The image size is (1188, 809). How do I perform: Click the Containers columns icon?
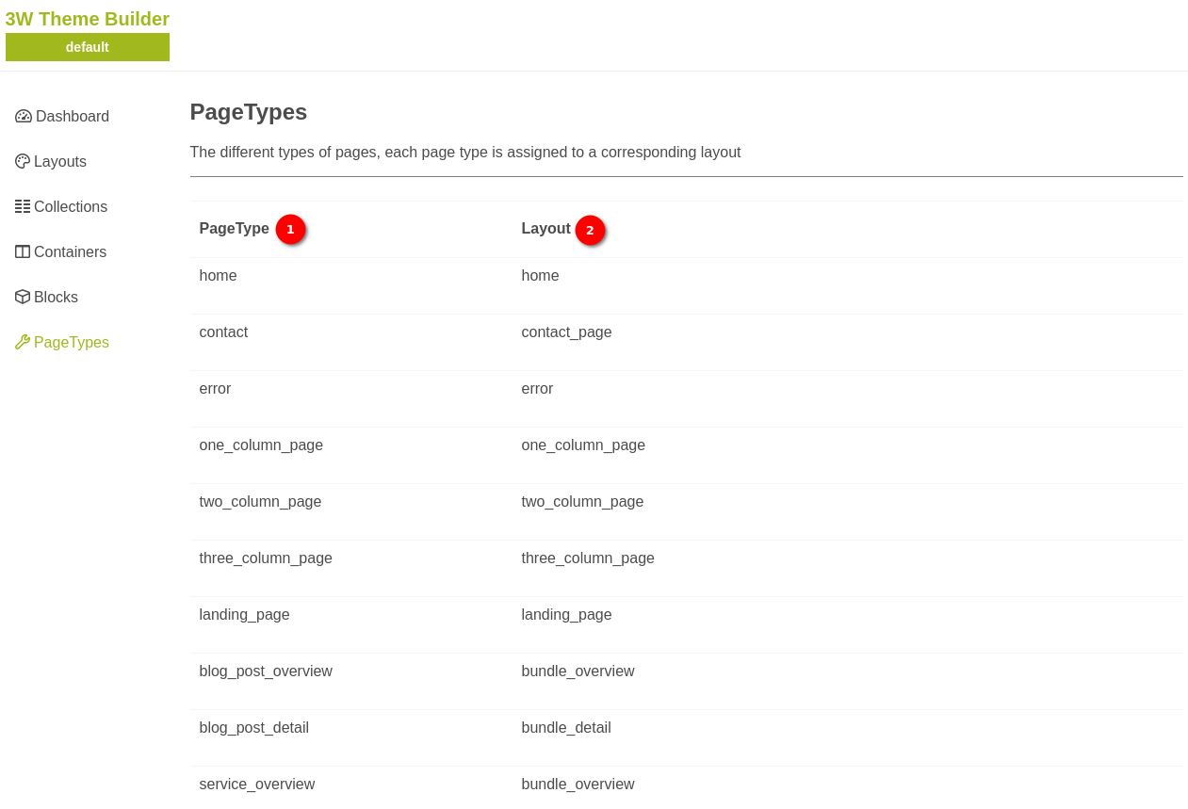coord(23,252)
